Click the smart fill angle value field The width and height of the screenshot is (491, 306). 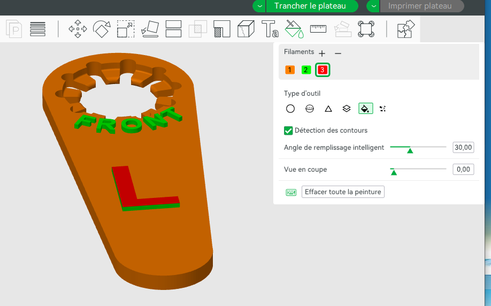463,148
